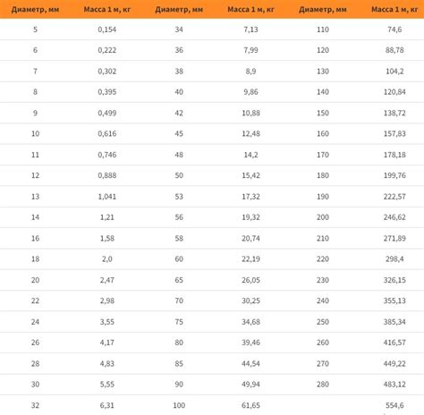The width and height of the screenshot is (424, 415).
Task: Select the cell showing 12,48
Action: coord(250,133)
